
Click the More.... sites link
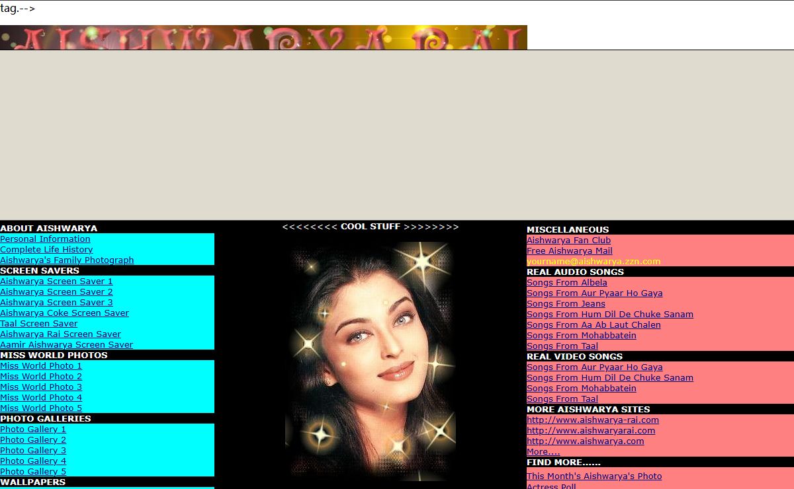click(x=543, y=452)
